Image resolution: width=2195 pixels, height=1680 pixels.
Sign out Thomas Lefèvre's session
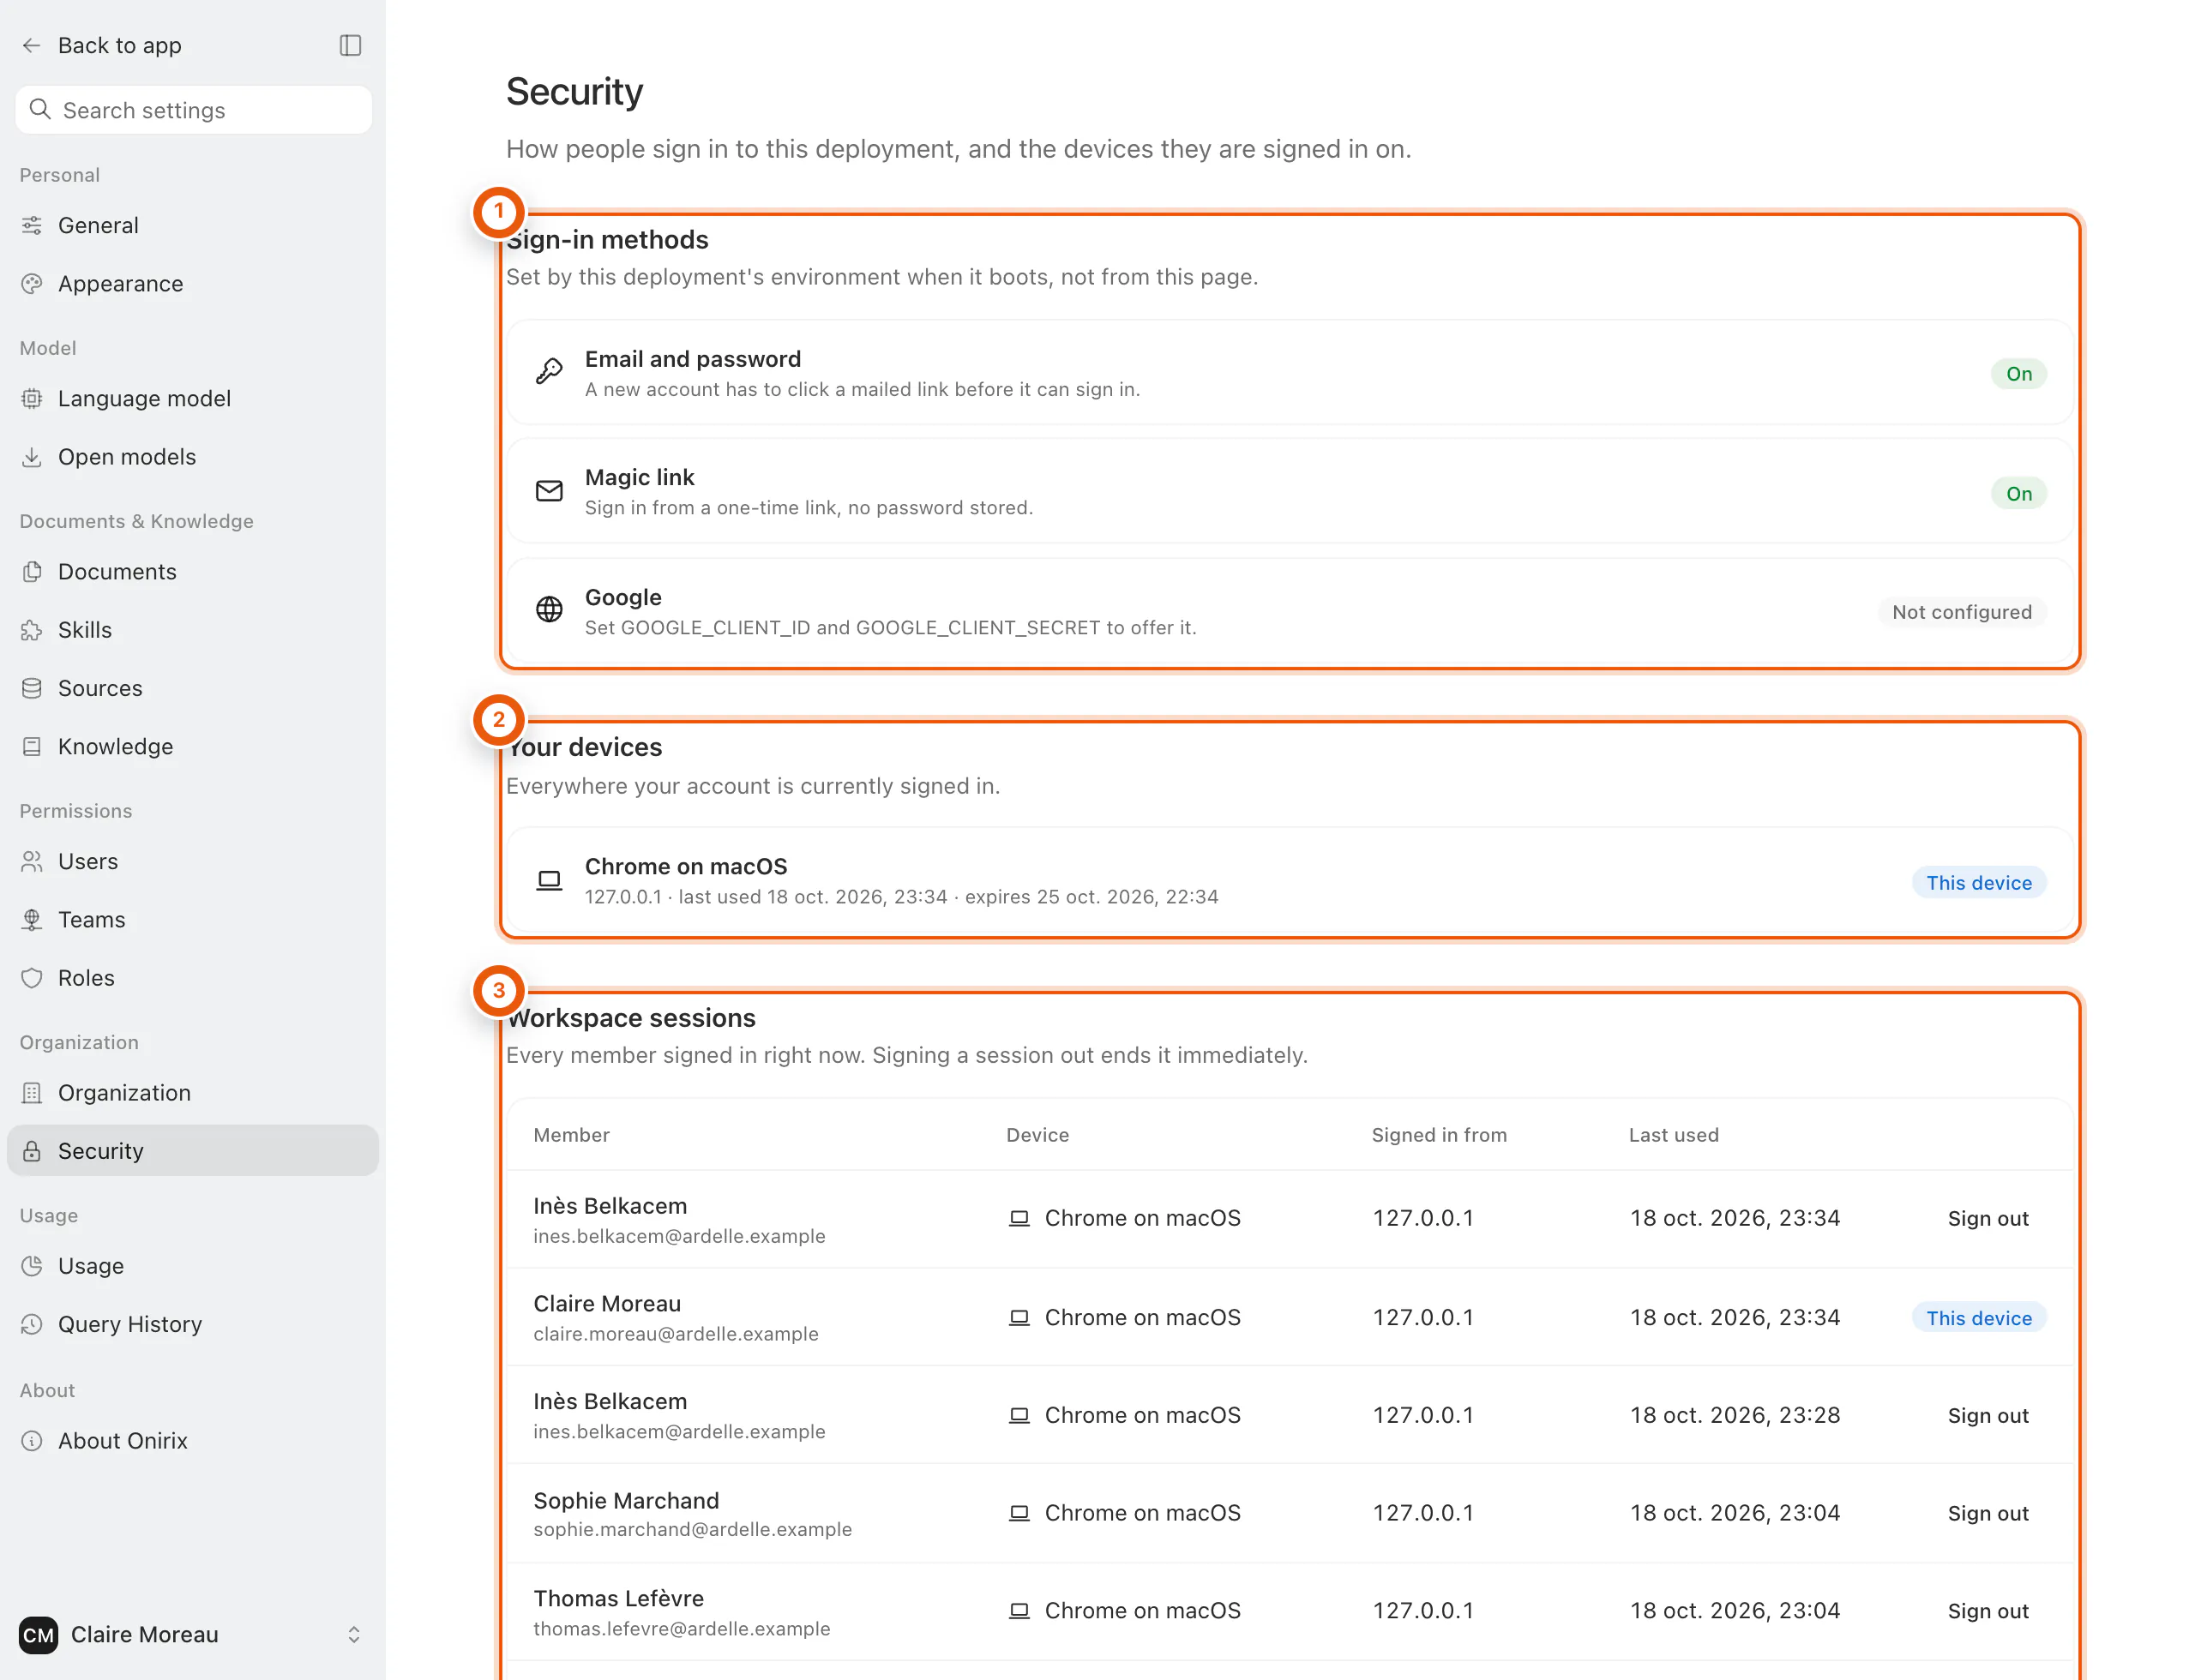pos(1988,1611)
